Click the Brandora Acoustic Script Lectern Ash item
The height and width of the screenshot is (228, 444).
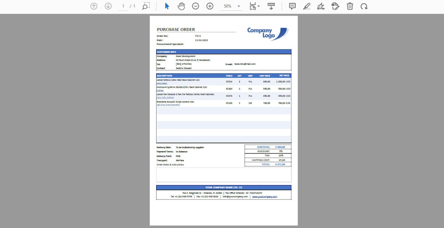click(175, 102)
